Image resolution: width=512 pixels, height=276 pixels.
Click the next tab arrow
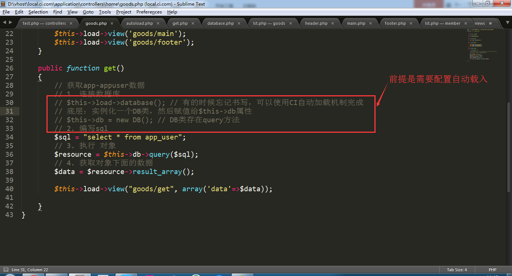point(10,23)
